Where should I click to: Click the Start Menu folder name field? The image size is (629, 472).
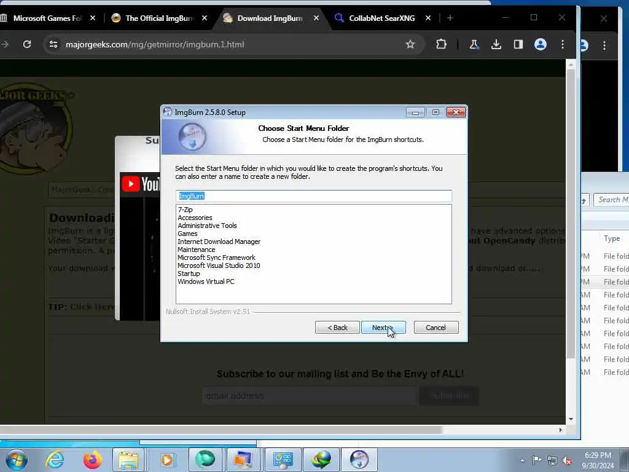click(314, 196)
